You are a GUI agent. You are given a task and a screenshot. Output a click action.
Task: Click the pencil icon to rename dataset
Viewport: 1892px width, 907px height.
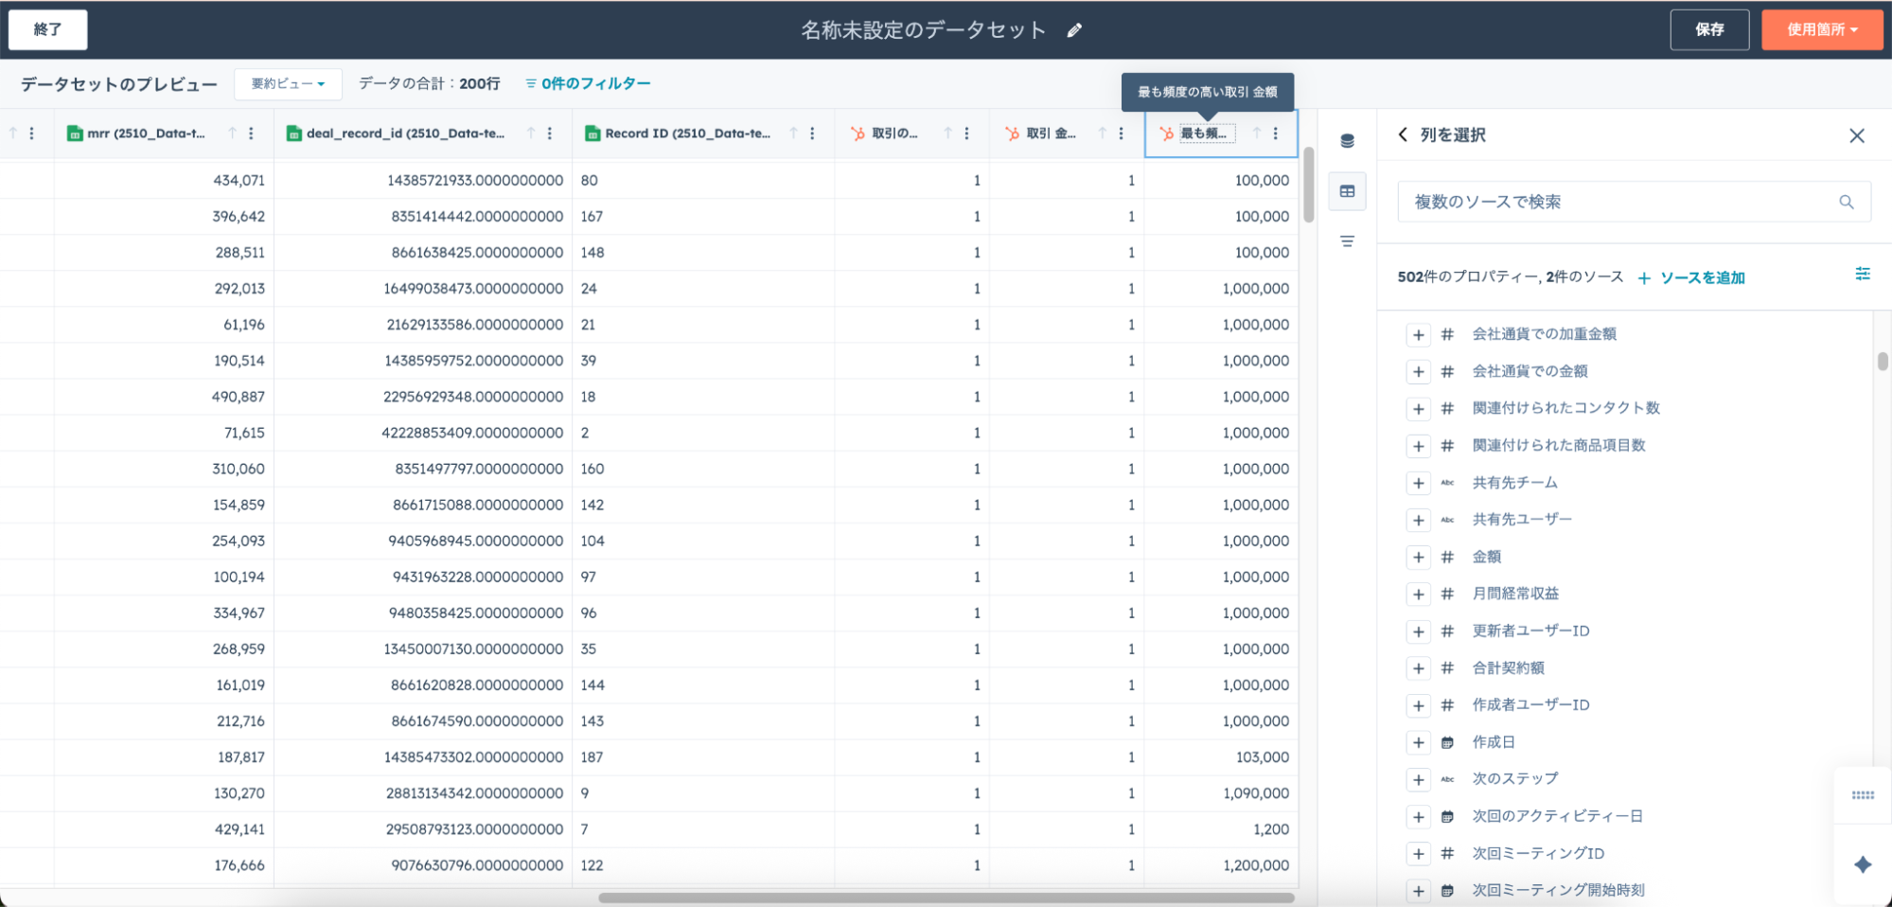(1074, 30)
